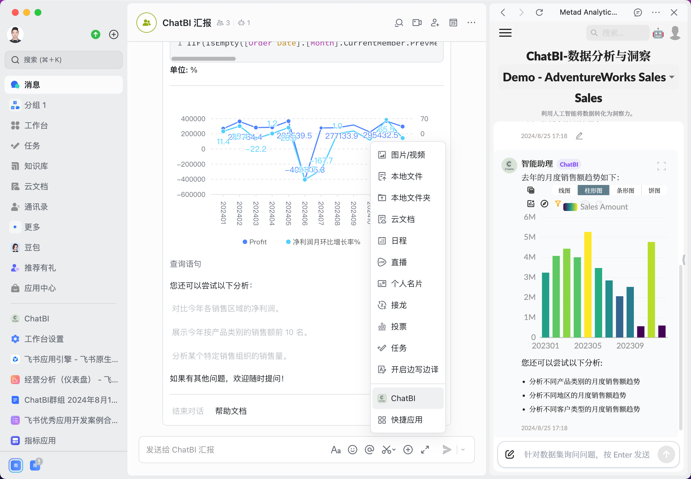The image size is (691, 479).
Task: Click the 帮助文档 link
Action: click(x=231, y=411)
